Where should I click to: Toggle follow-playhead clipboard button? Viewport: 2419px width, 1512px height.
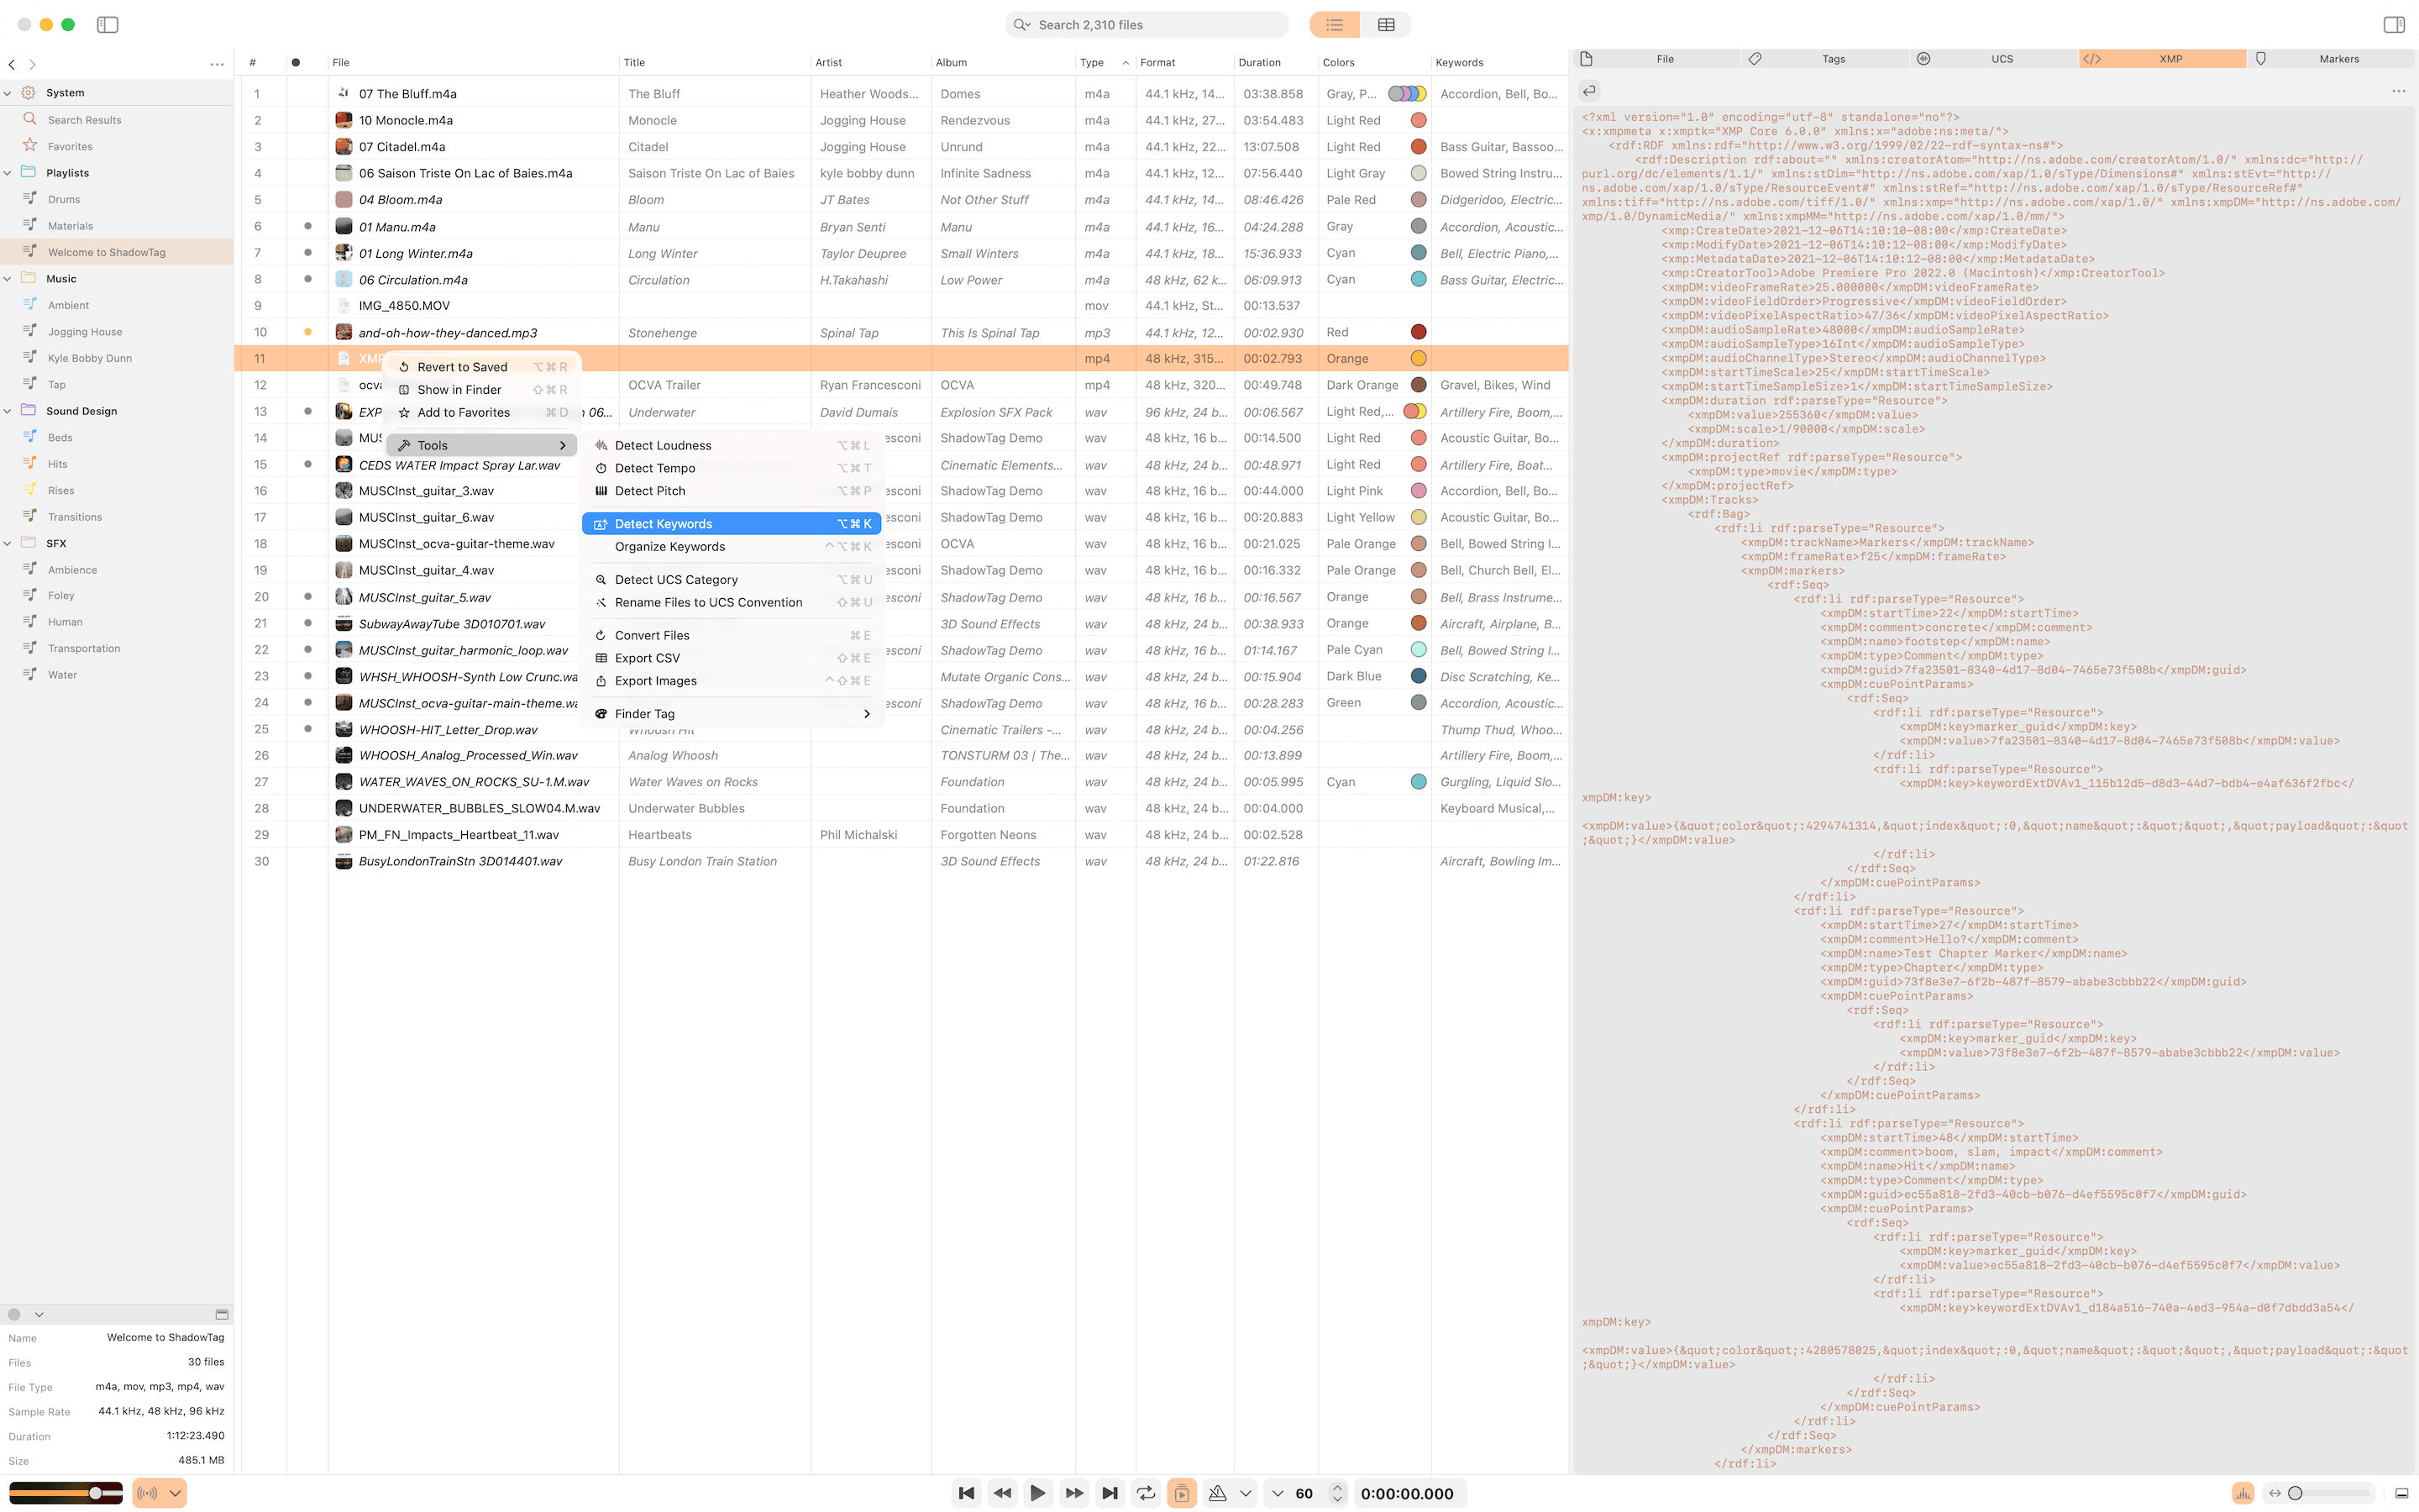1183,1492
